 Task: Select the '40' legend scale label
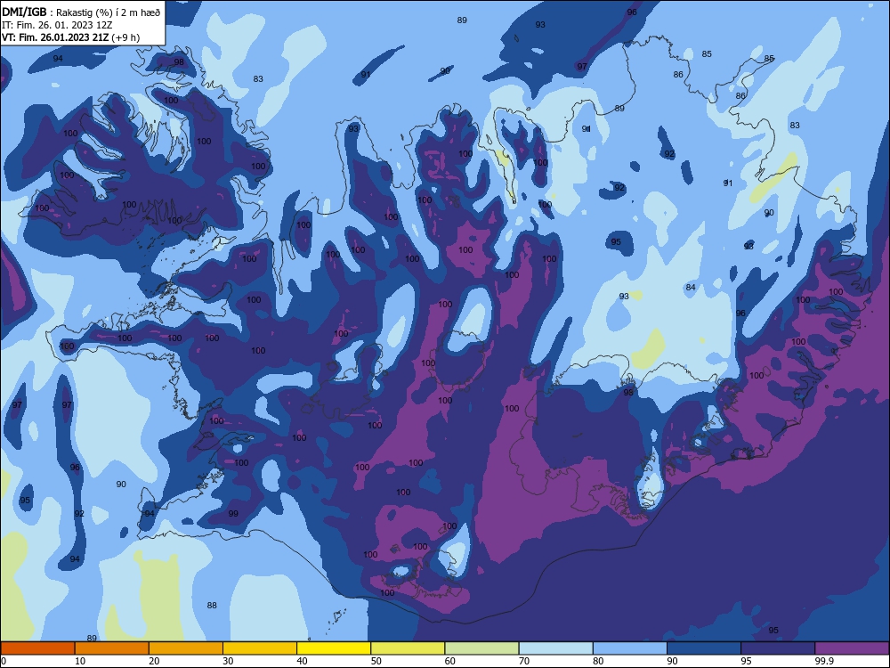[x=302, y=661]
